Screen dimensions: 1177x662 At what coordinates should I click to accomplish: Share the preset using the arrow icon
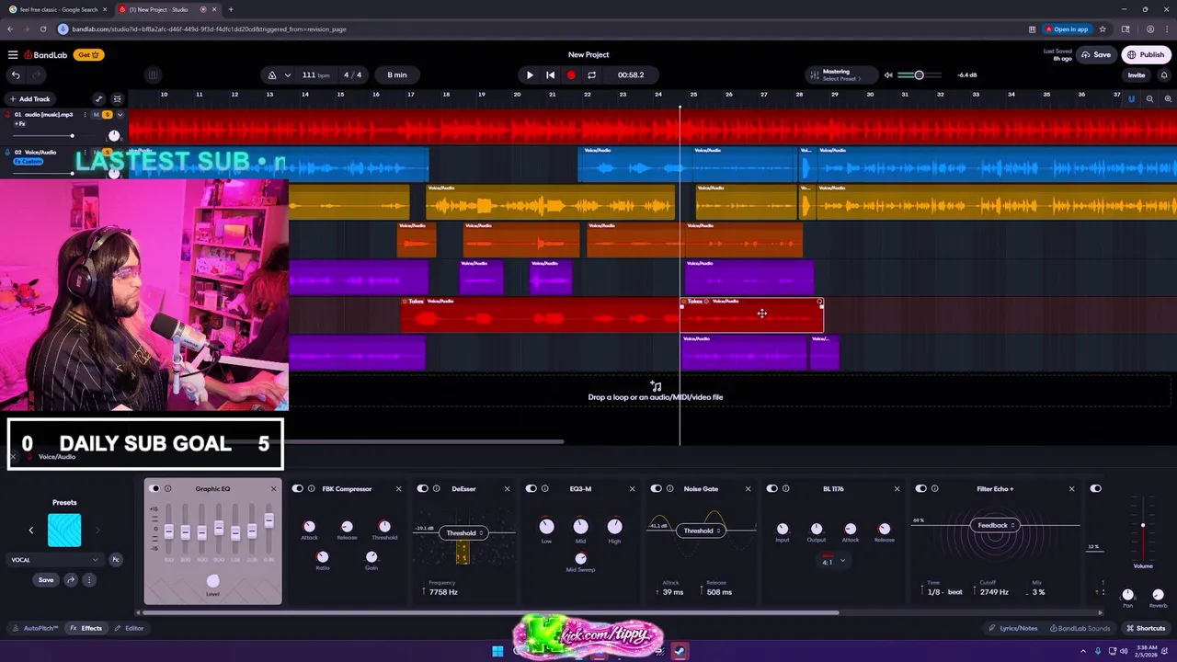click(x=71, y=580)
